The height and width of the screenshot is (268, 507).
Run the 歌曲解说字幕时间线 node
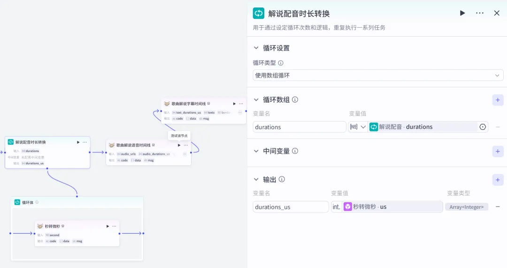(x=234, y=104)
